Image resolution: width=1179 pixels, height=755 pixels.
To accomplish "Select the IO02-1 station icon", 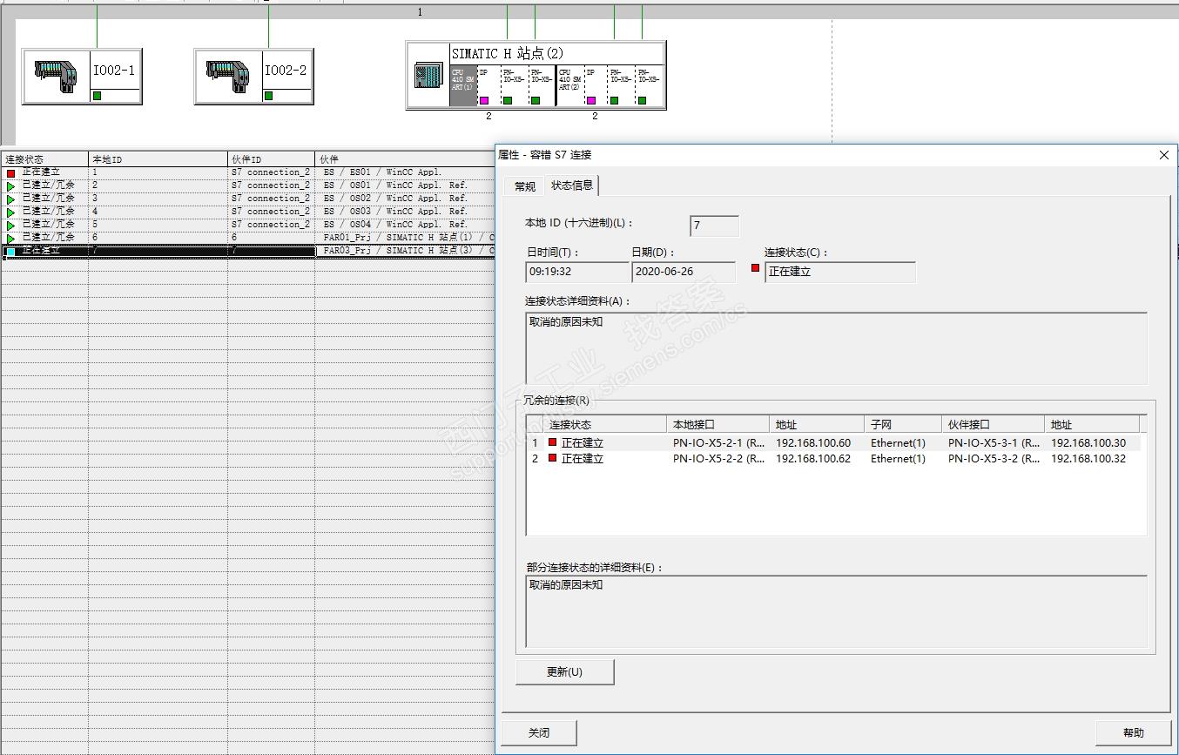I will [x=56, y=77].
